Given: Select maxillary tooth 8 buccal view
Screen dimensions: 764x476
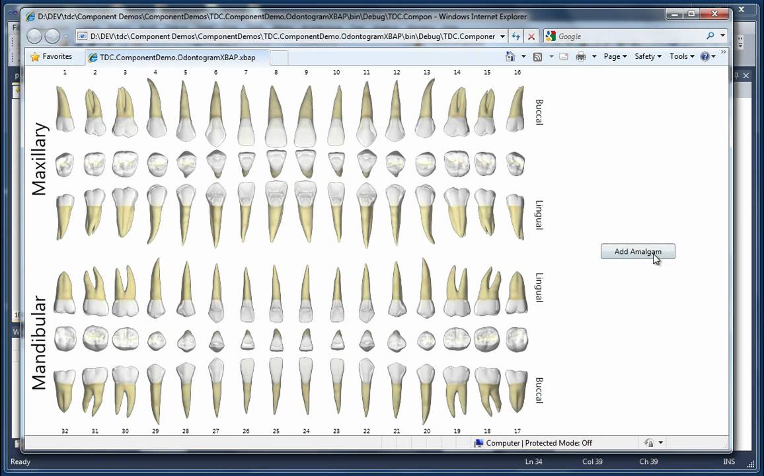Looking at the screenshot, I should 276,116.
